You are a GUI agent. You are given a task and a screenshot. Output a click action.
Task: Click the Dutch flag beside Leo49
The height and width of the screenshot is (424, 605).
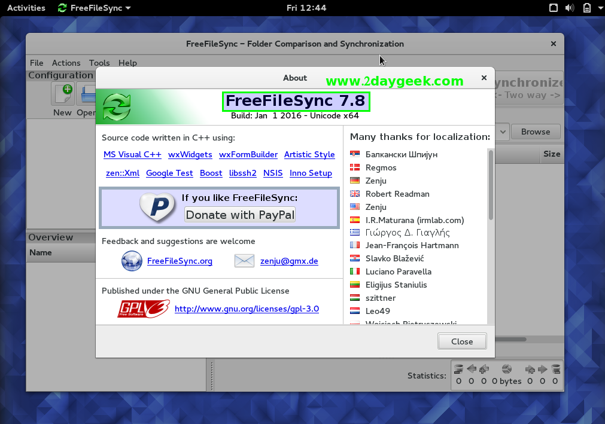click(x=355, y=311)
